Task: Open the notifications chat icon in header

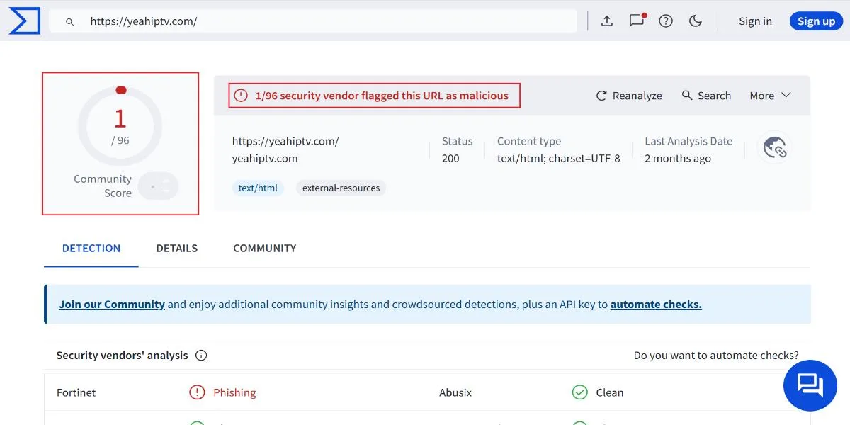Action: (x=637, y=21)
